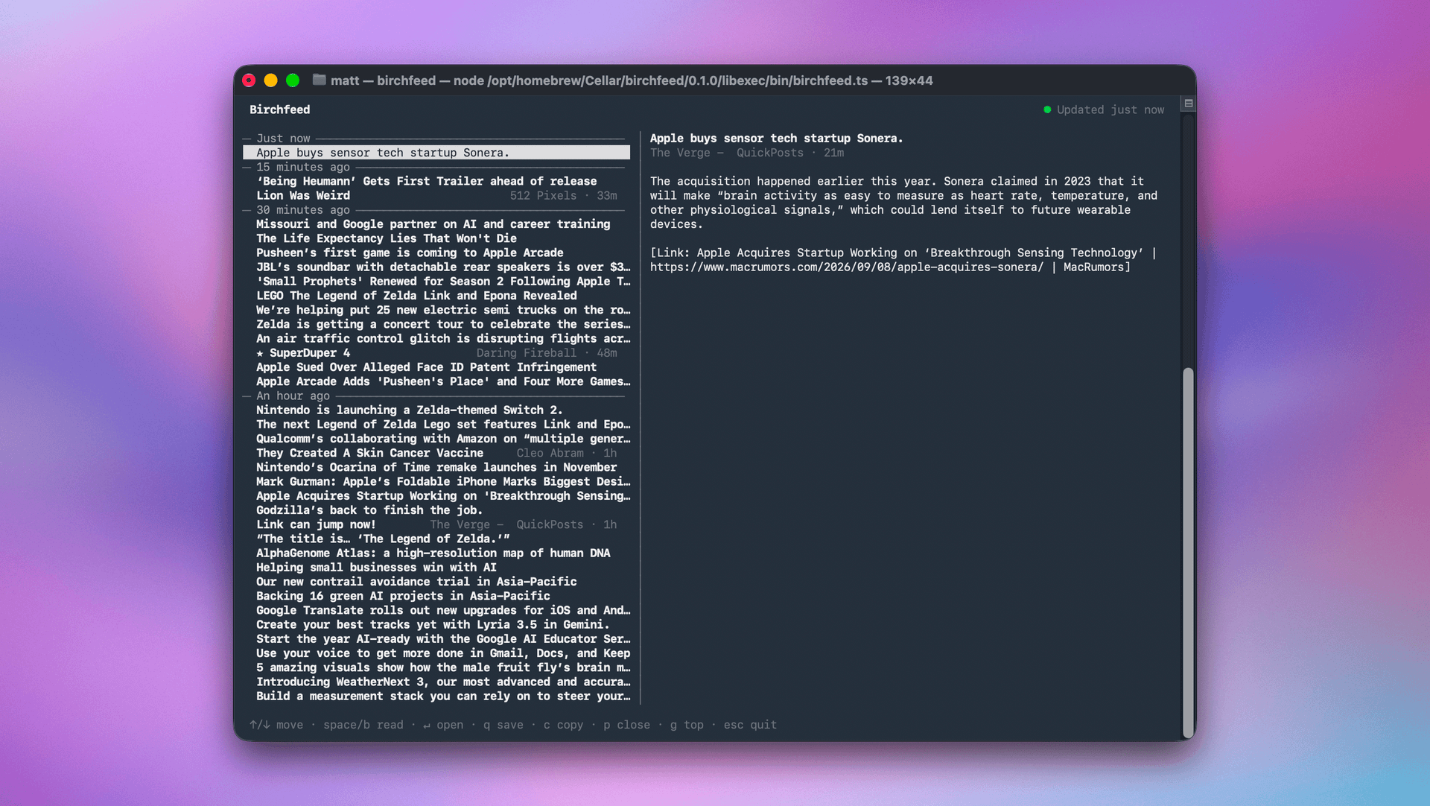Screen dimensions: 1430x806
Task: Select the 'SuperDuper 4' entry
Action: click(x=309, y=353)
